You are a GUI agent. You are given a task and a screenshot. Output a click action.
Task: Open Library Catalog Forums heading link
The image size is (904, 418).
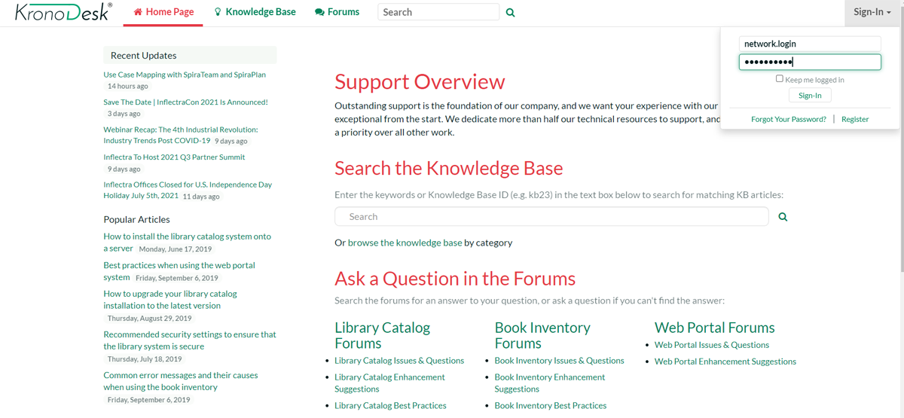(382, 335)
